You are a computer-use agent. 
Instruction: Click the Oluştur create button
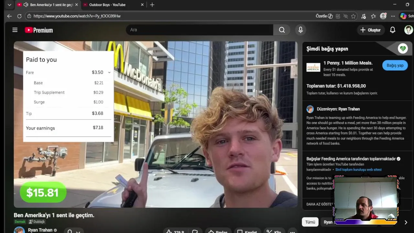(x=370, y=30)
